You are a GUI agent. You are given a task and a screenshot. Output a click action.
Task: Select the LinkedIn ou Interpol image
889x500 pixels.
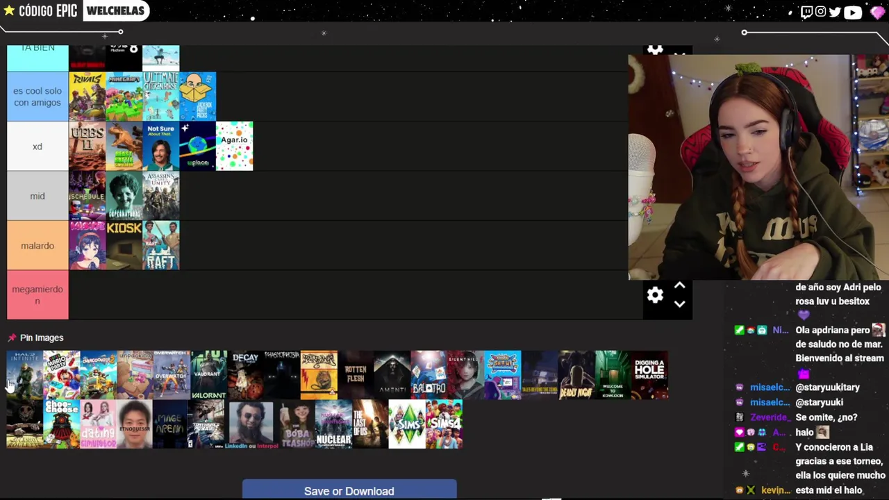tap(251, 424)
